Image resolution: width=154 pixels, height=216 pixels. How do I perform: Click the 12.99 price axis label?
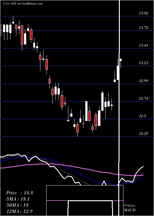[144, 81]
